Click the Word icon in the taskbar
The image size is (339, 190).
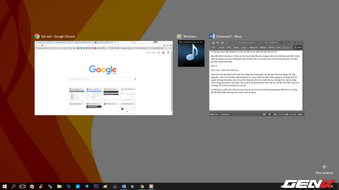coord(123,186)
